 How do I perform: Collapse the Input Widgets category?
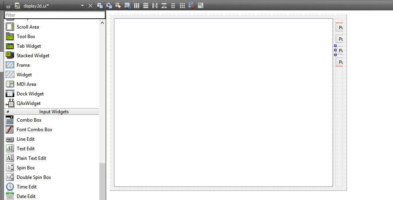52,112
